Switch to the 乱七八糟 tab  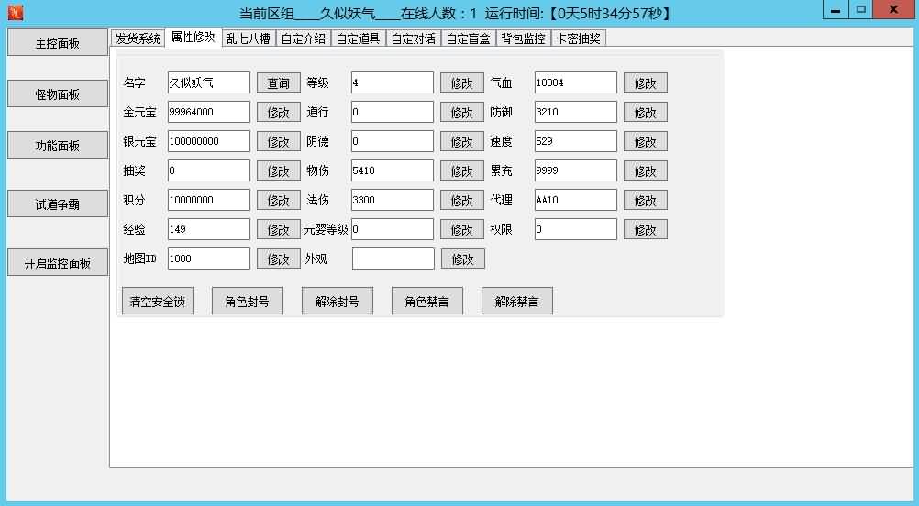coord(249,38)
